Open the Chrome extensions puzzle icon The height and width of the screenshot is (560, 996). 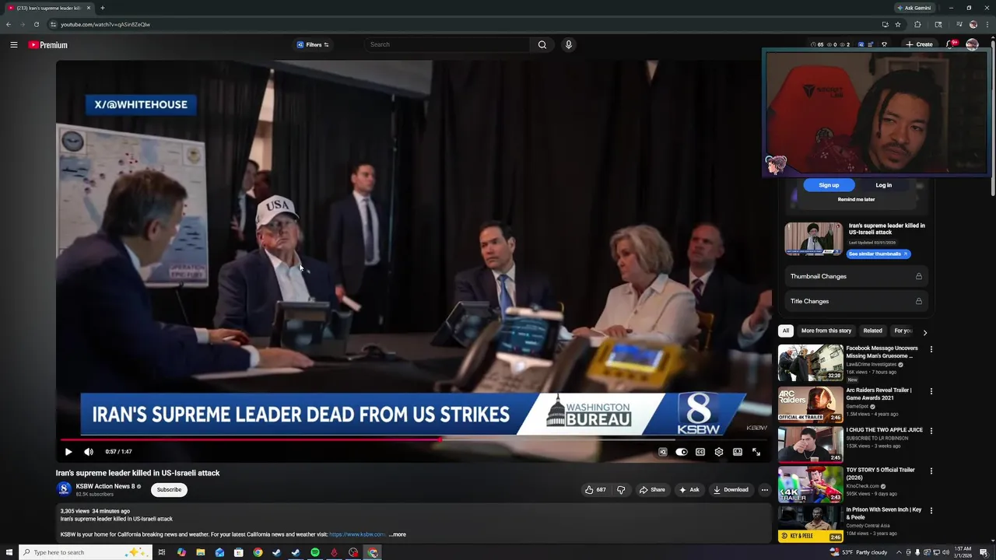coord(918,24)
